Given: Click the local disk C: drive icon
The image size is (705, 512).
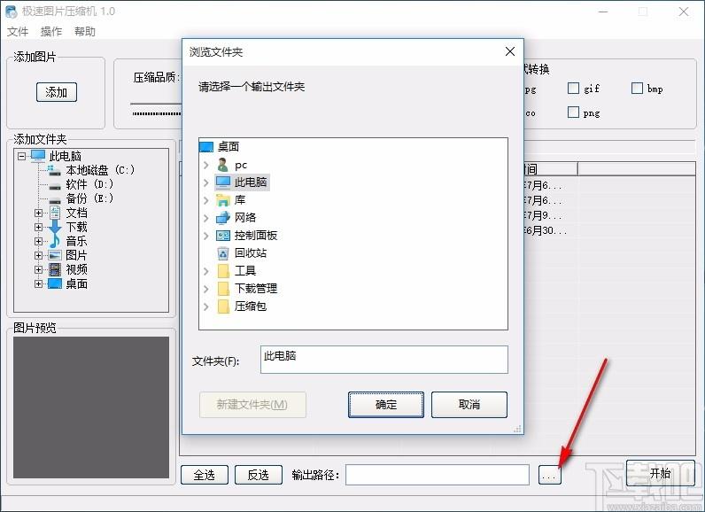Looking at the screenshot, I should coord(54,170).
